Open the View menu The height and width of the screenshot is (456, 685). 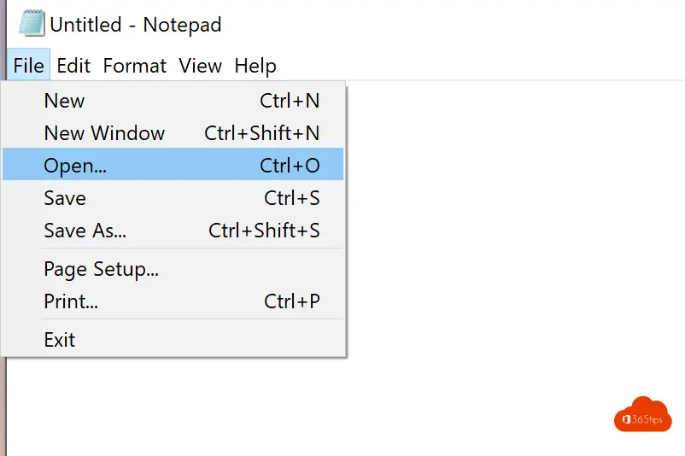[201, 66]
